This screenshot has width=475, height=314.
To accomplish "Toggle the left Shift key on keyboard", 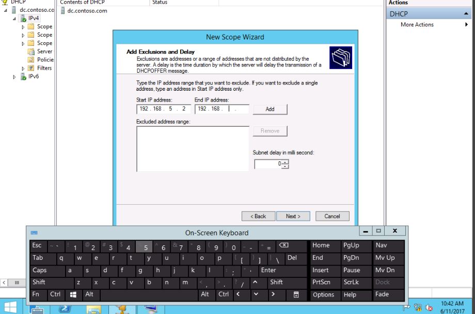I will click(39, 283).
